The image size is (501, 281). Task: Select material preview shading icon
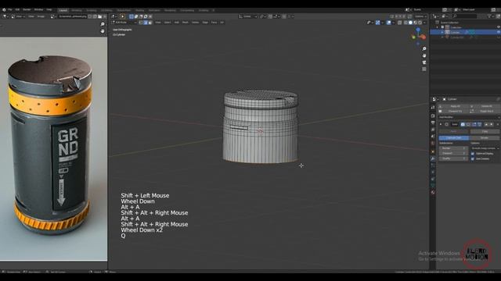point(416,23)
